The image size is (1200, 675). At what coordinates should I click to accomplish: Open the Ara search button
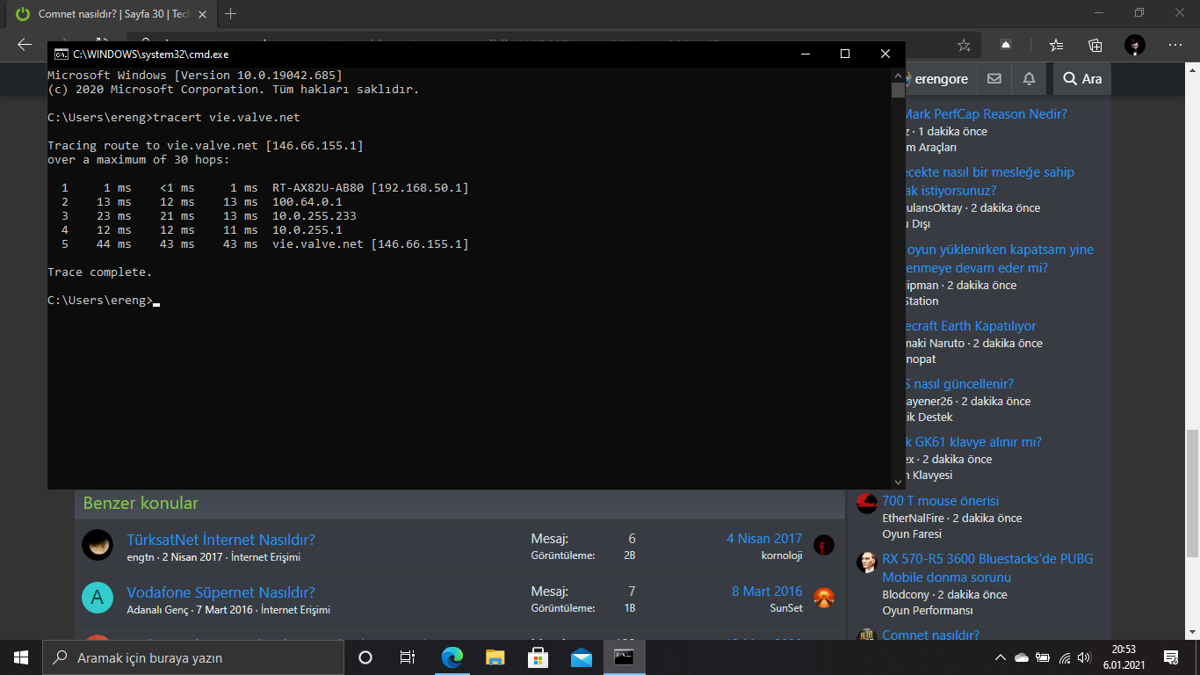click(1081, 78)
